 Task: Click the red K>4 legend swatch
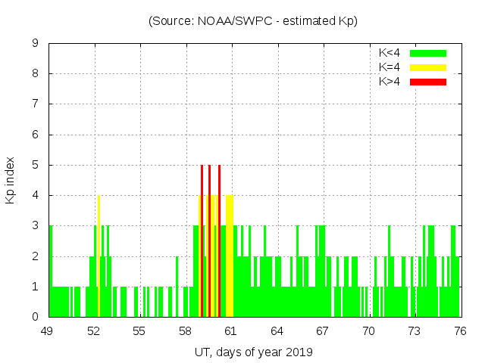pos(428,81)
